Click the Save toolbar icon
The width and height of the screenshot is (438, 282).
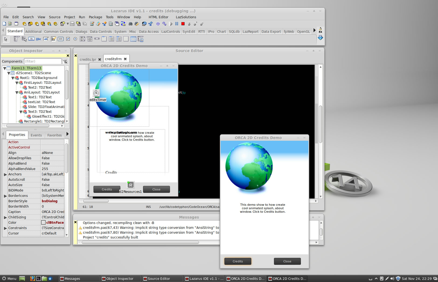pos(72,24)
